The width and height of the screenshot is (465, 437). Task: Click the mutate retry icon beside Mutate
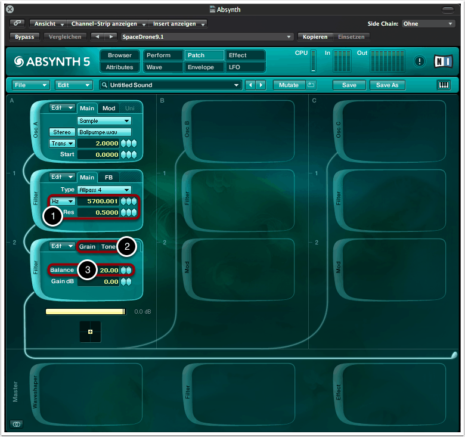pos(311,85)
